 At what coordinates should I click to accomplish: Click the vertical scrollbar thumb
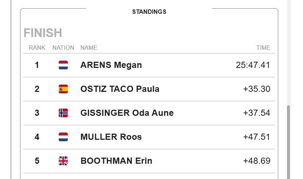click(288, 142)
